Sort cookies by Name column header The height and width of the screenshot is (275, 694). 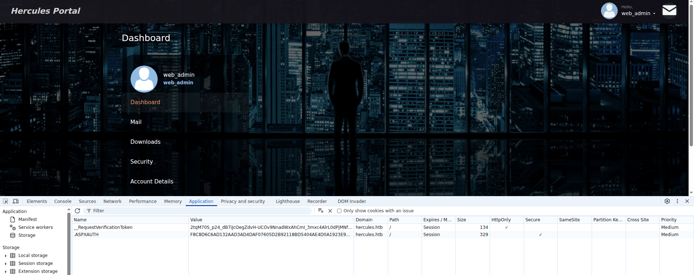[x=130, y=220]
